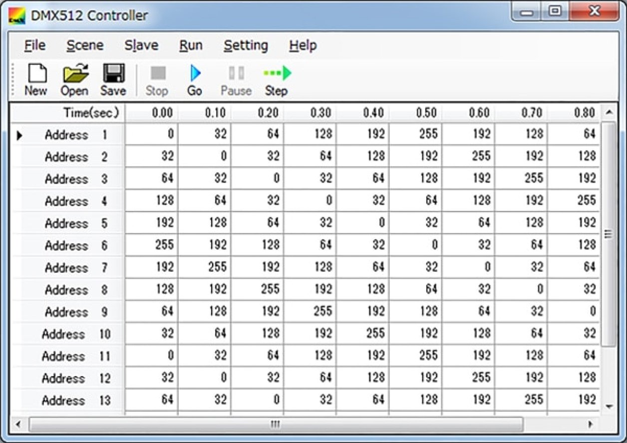This screenshot has width=627, height=443.
Task: Open the Help menu
Action: coord(303,45)
